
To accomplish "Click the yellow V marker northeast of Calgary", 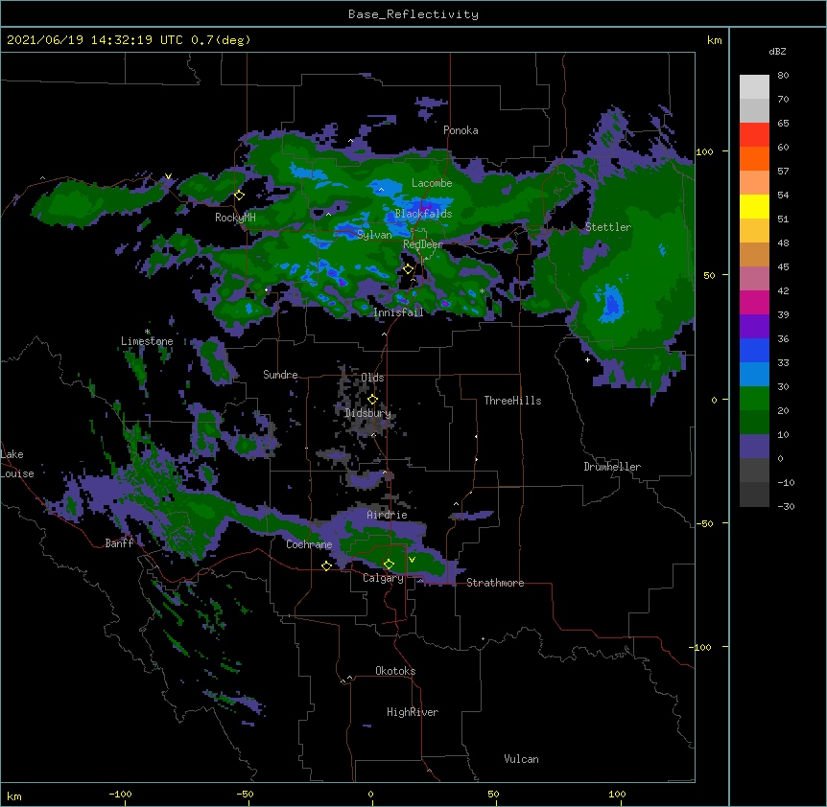I will coord(412,560).
